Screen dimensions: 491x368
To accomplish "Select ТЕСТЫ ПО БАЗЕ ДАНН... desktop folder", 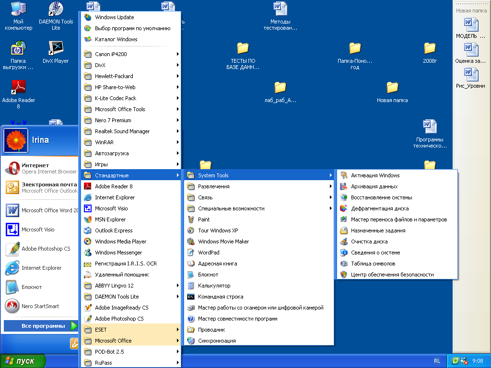I will (243, 56).
